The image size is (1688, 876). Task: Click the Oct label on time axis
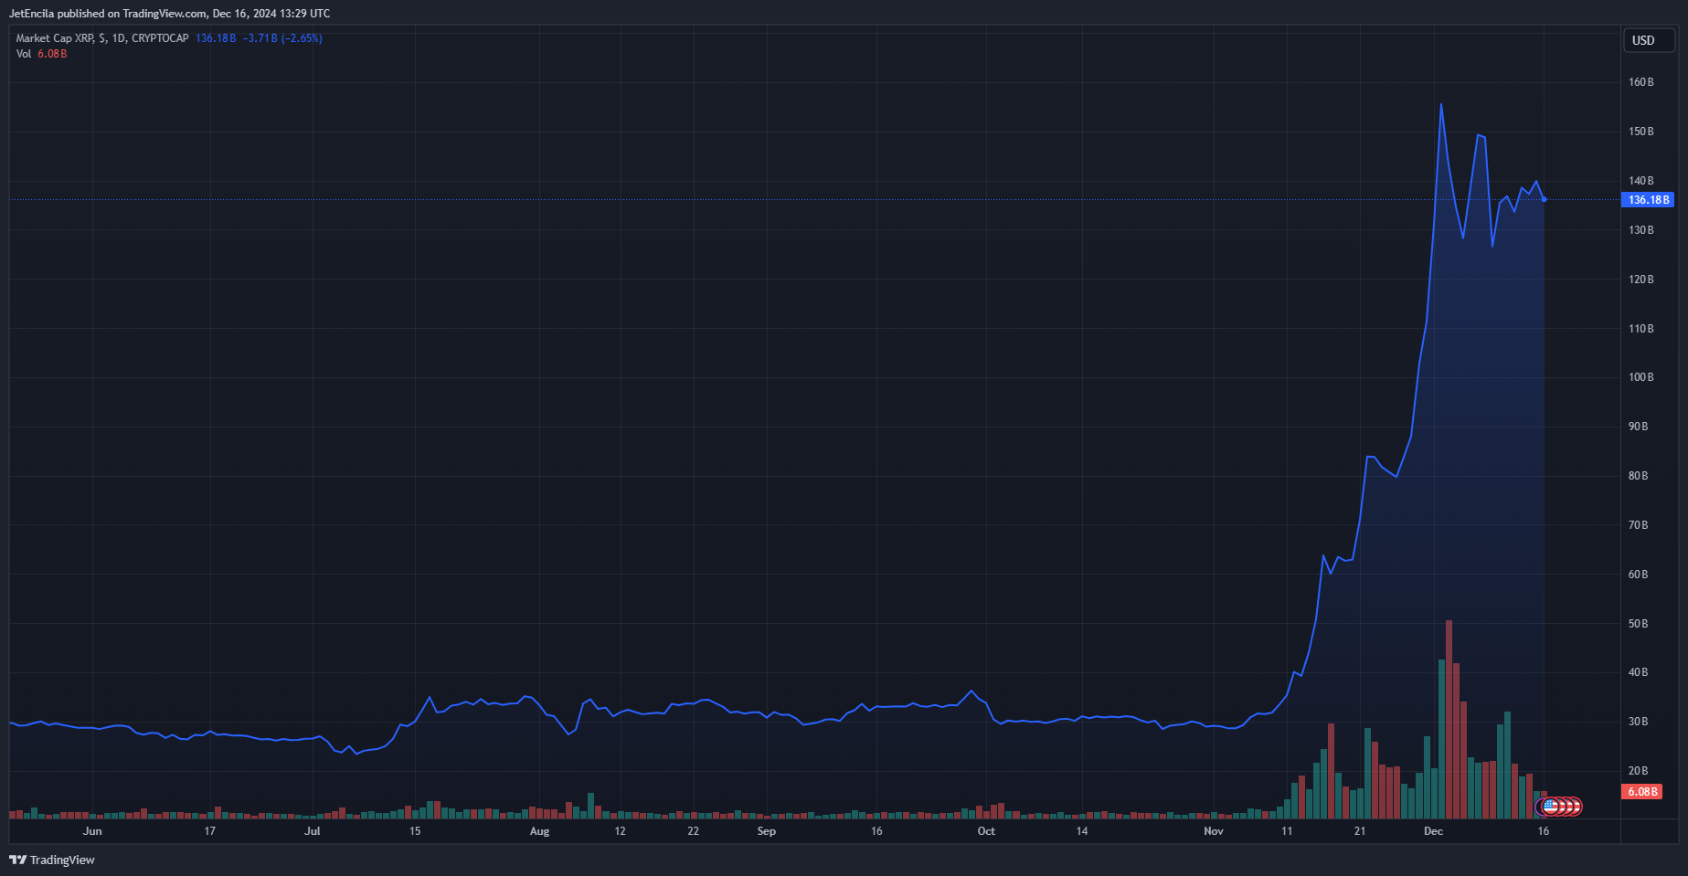tap(986, 831)
